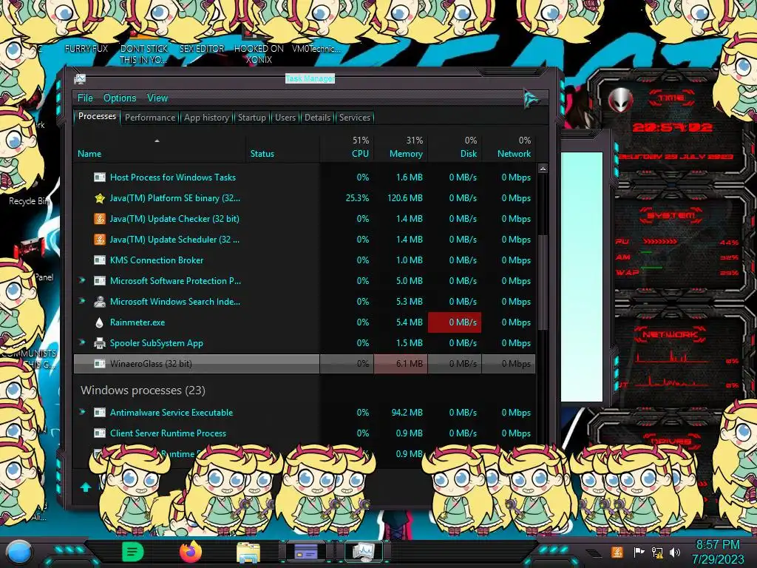Expand Spooler SubSystem App process
The image size is (757, 568).
(81, 342)
